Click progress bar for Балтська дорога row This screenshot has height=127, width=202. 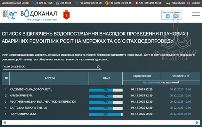[106, 109]
